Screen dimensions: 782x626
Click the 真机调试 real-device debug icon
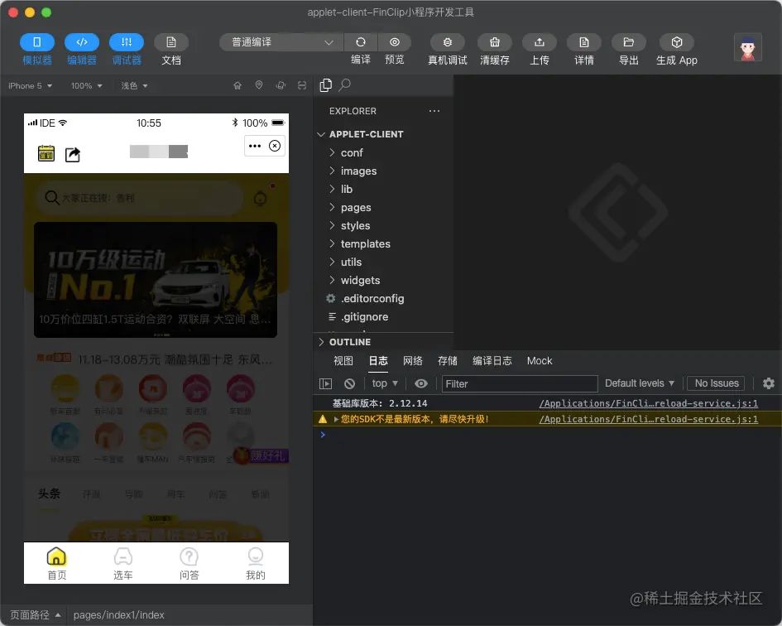point(448,42)
